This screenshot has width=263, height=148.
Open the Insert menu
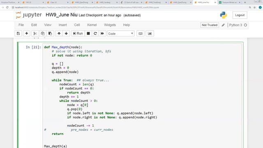click(62, 25)
